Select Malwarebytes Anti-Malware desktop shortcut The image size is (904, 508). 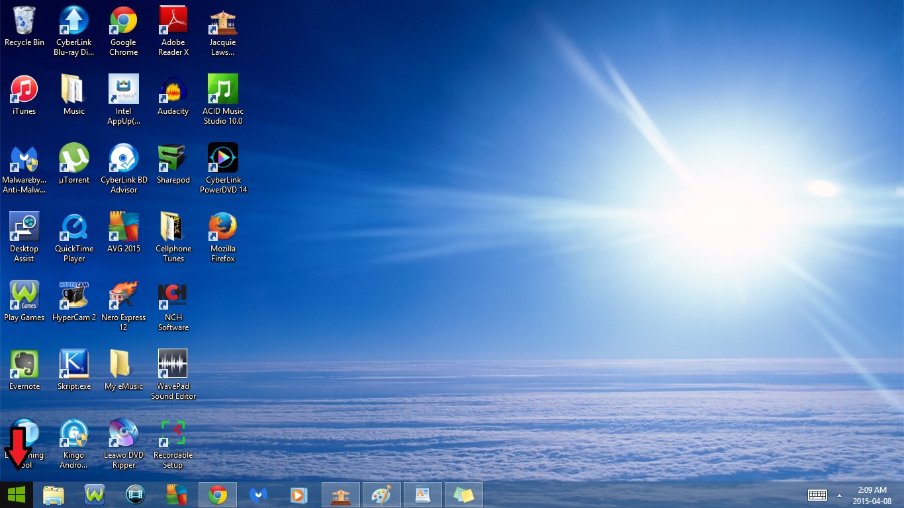pos(24,169)
